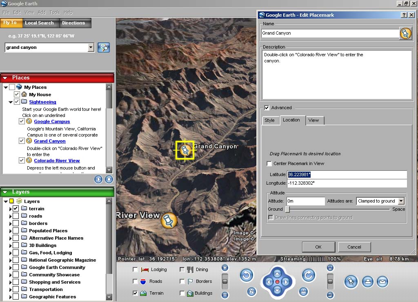The width and height of the screenshot is (418, 302).
Task: Click the print button in the bottom toolbar
Action: coord(368,282)
